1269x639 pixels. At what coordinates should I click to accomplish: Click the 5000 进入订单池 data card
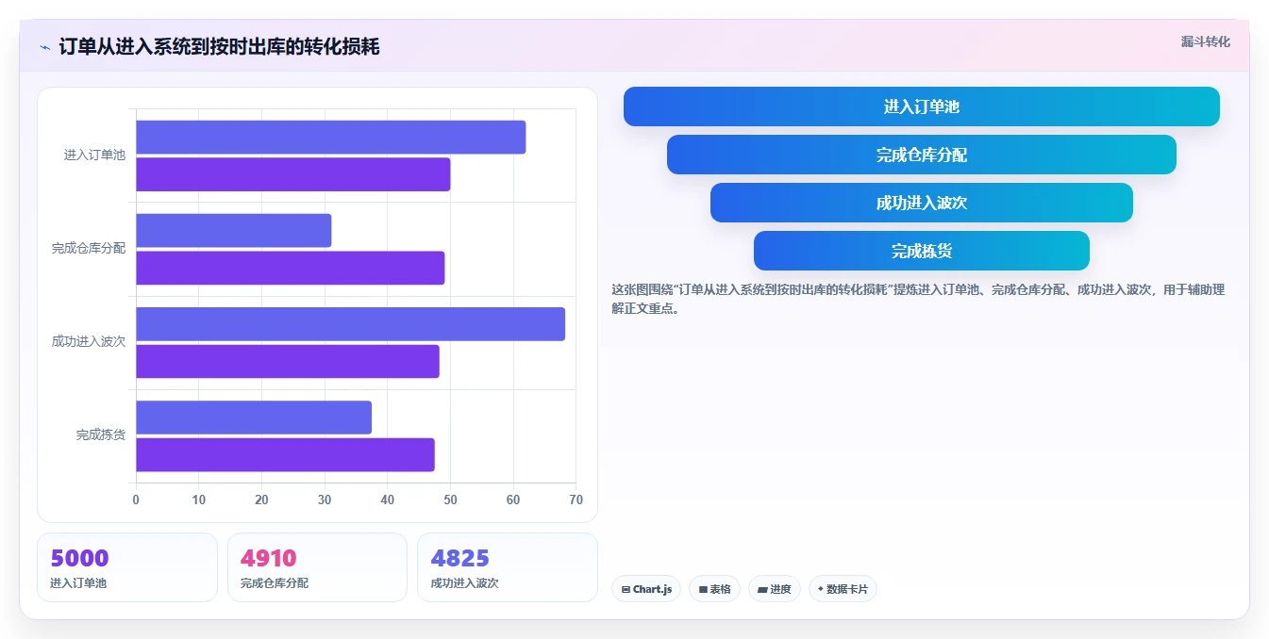coord(127,567)
